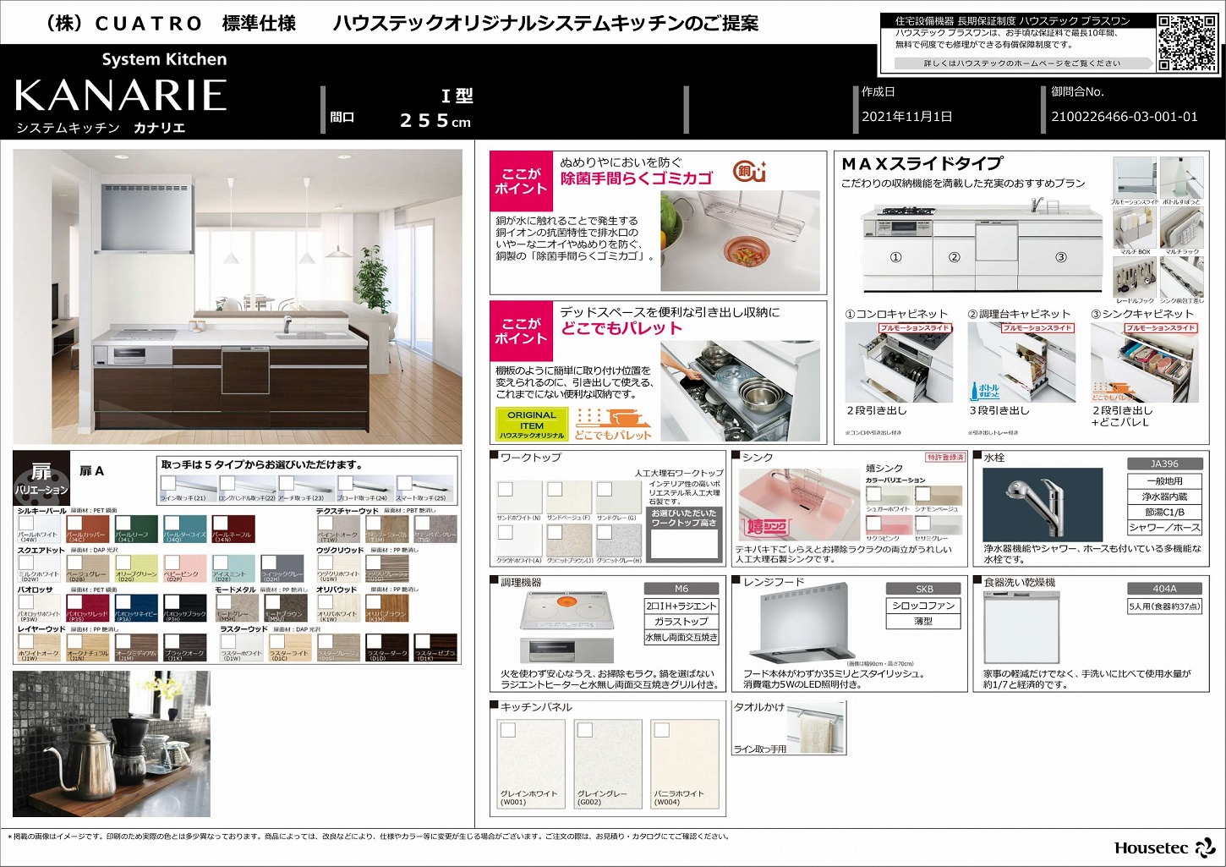Click the ここがポイント badge for どこでもパレット
The height and width of the screenshot is (867, 1226).
pyautogui.click(x=521, y=332)
